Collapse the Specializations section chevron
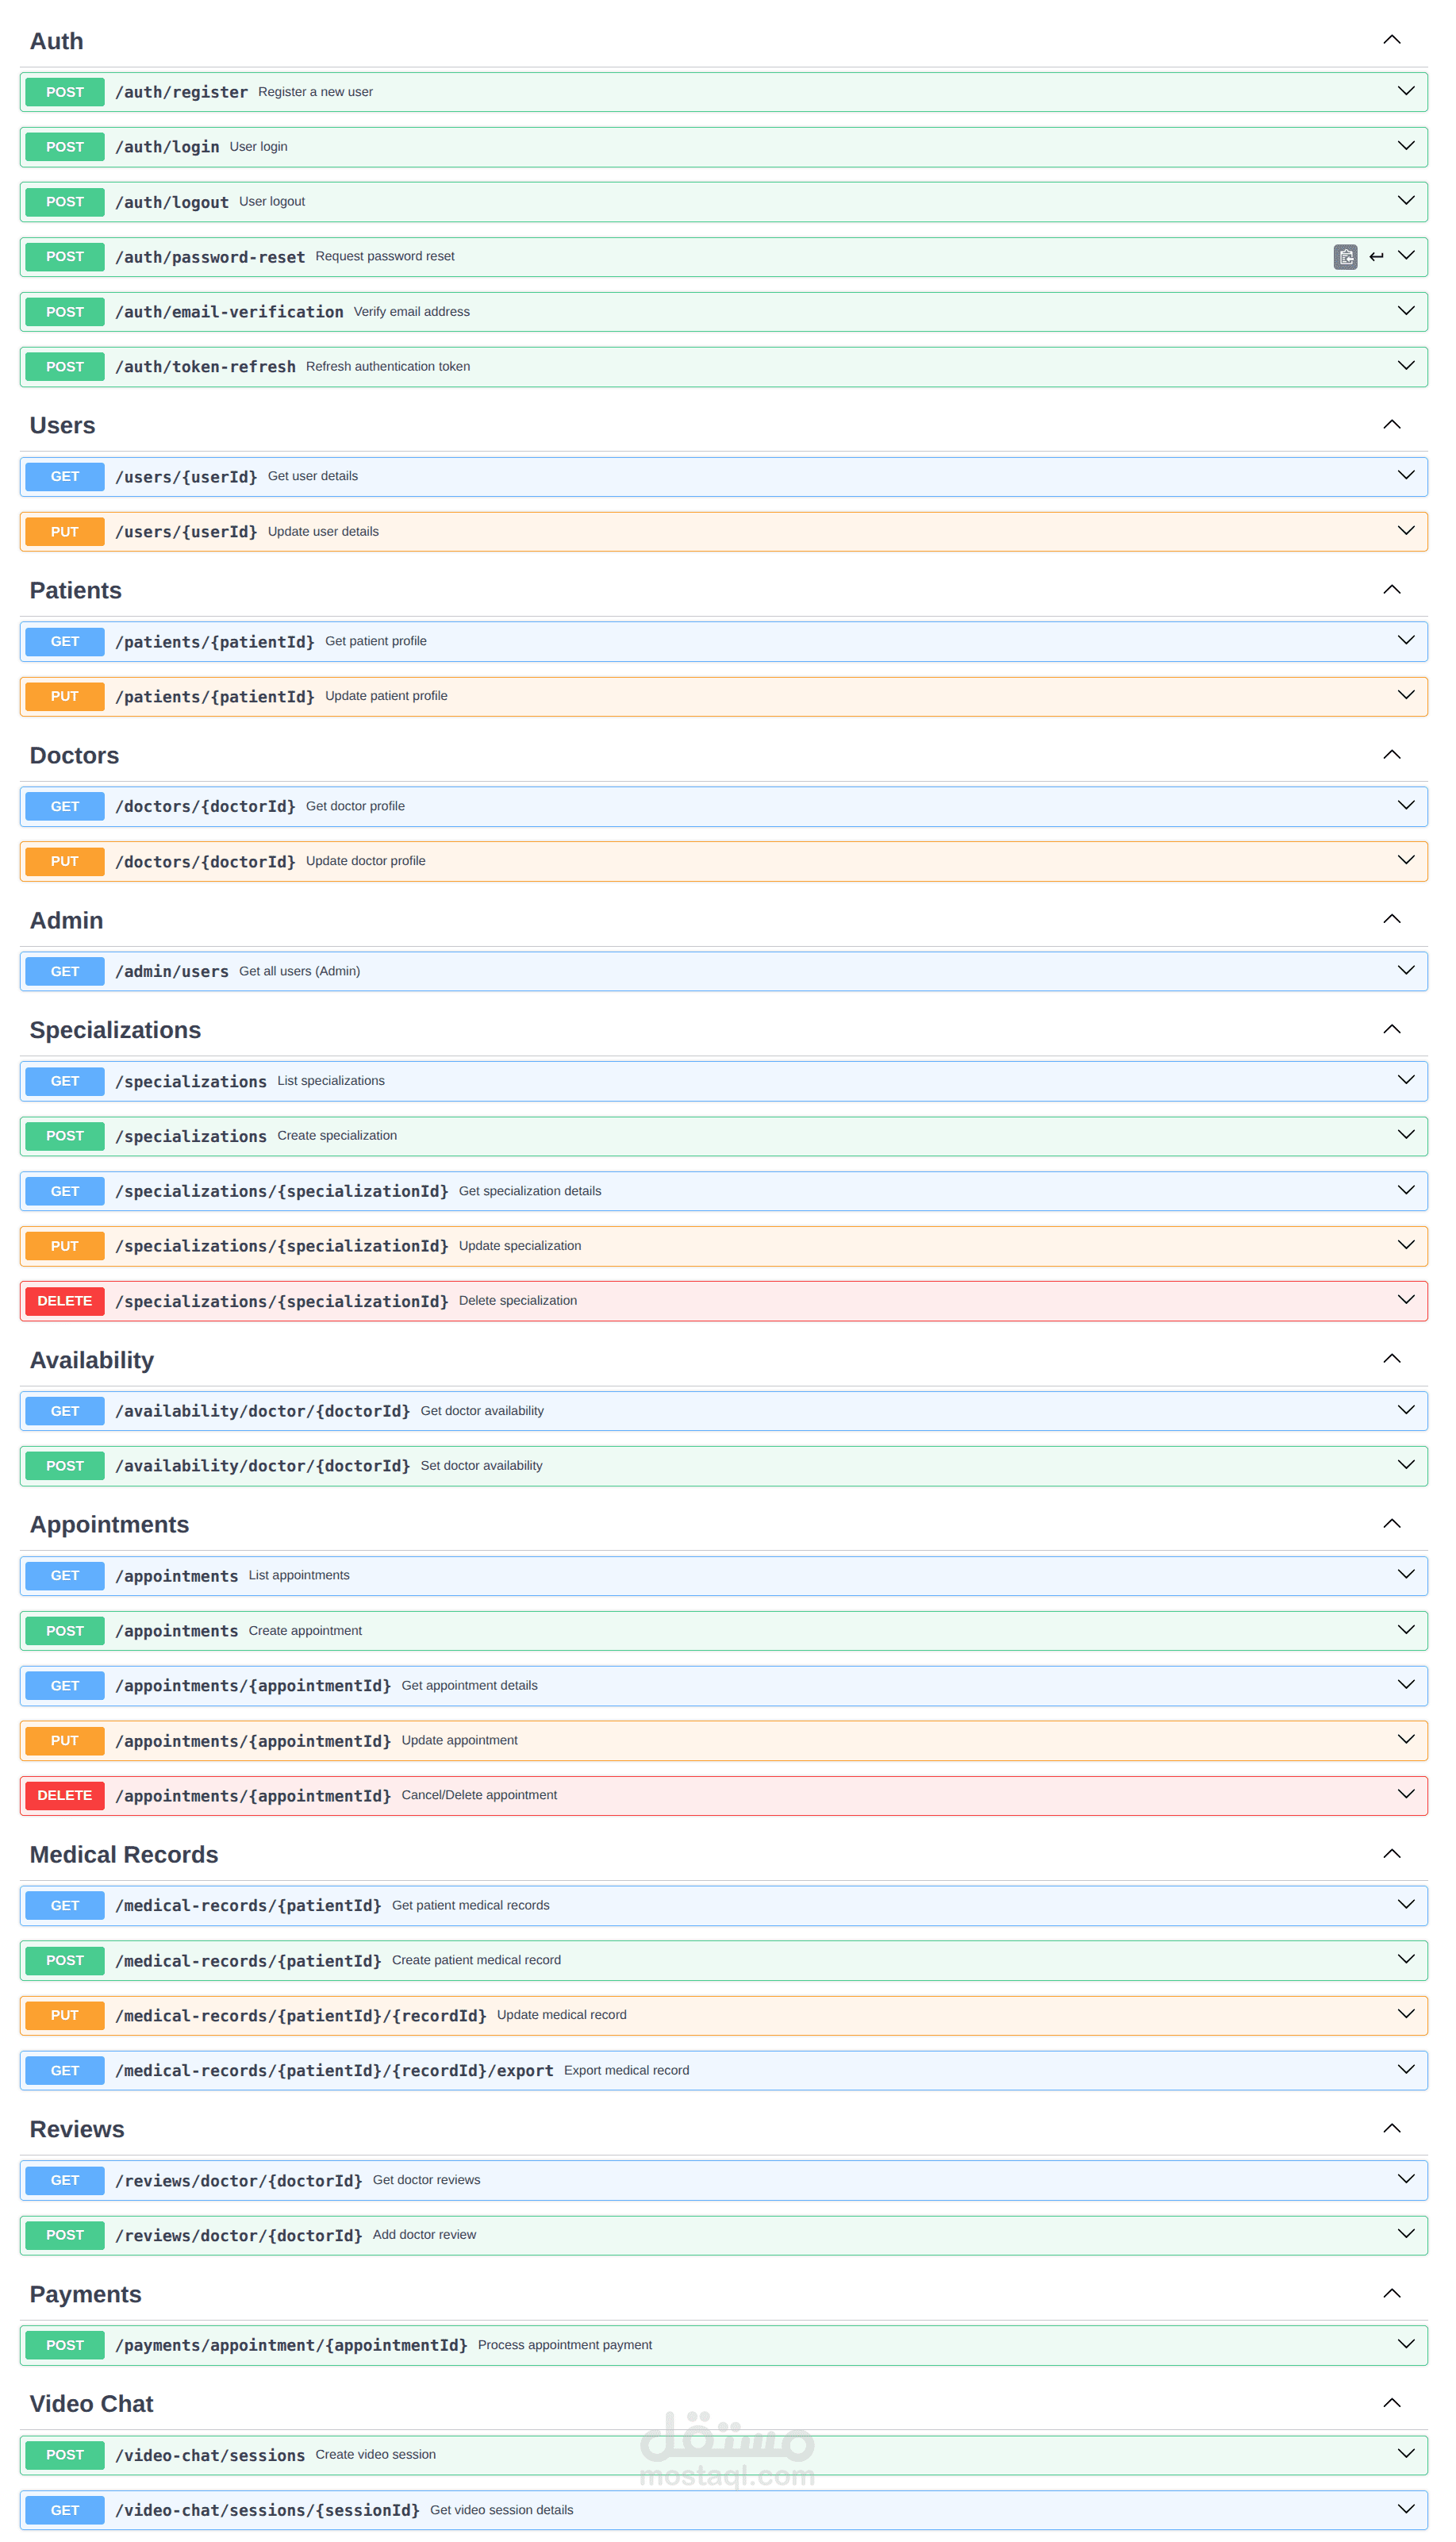Screen dimensions: 1456x2542 (x=1392, y=1029)
